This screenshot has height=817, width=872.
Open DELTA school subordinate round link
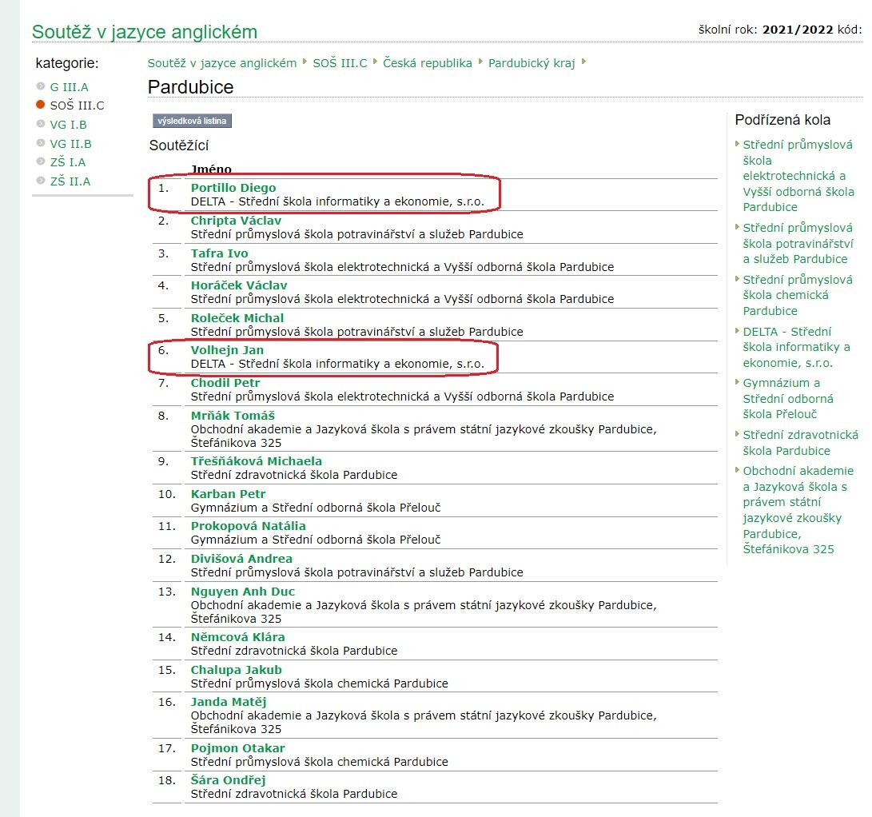pyautogui.click(x=796, y=347)
